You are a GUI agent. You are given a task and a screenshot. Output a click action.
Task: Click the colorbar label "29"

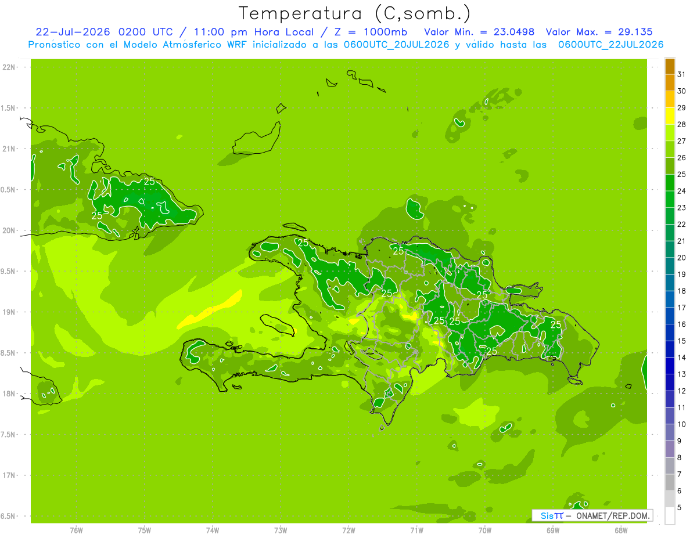coord(682,107)
